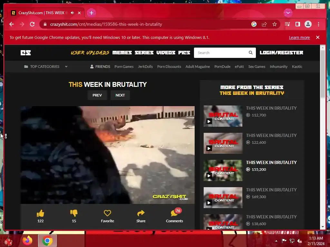330x247 pixels.
Task: Open the Friends link
Action: point(100,67)
